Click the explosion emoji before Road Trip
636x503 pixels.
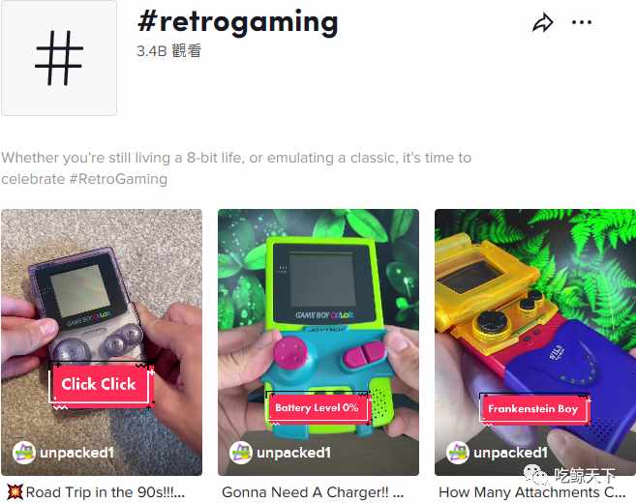pos(15,491)
